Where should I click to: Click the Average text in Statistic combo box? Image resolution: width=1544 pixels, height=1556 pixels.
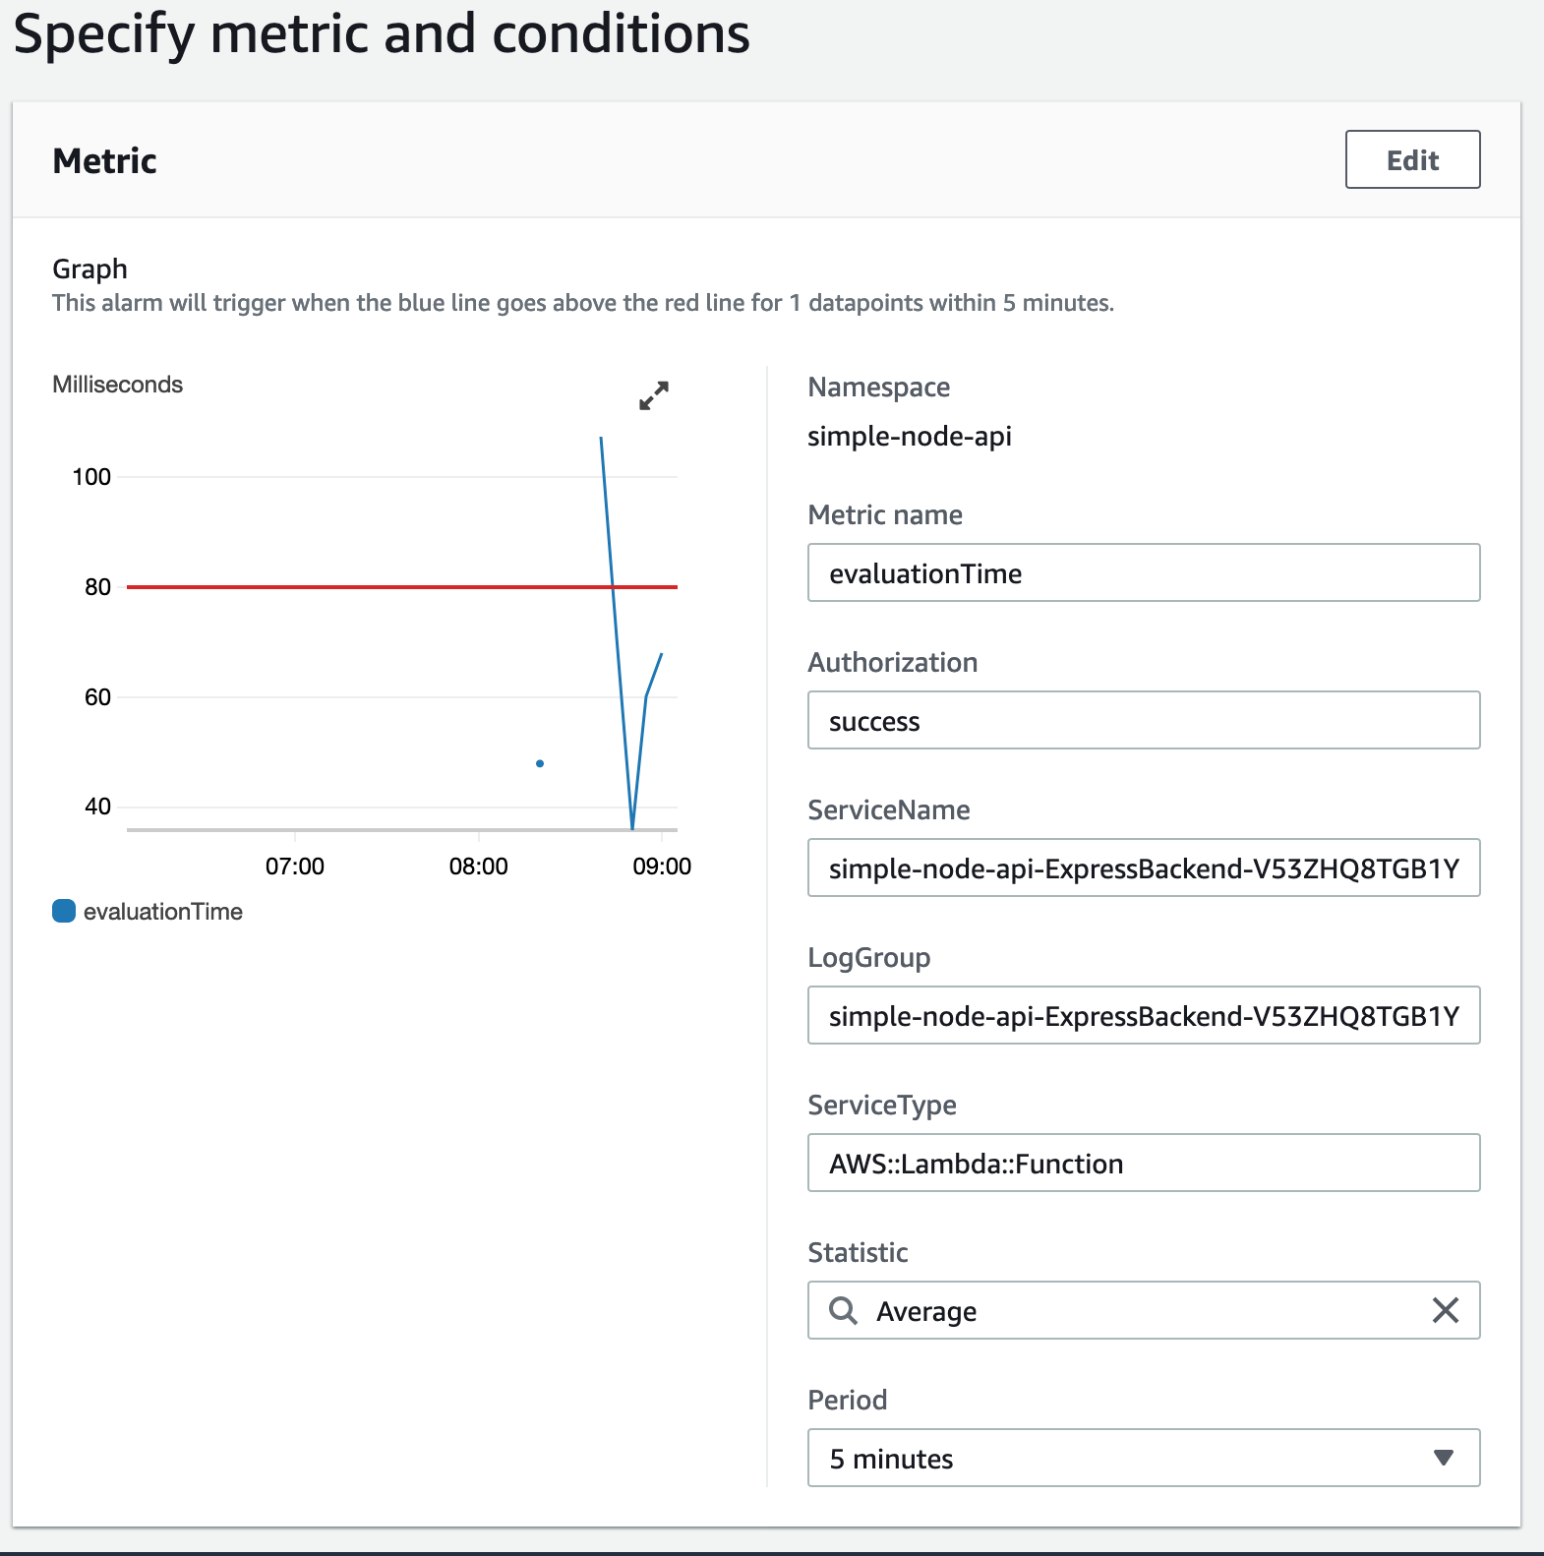click(926, 1311)
